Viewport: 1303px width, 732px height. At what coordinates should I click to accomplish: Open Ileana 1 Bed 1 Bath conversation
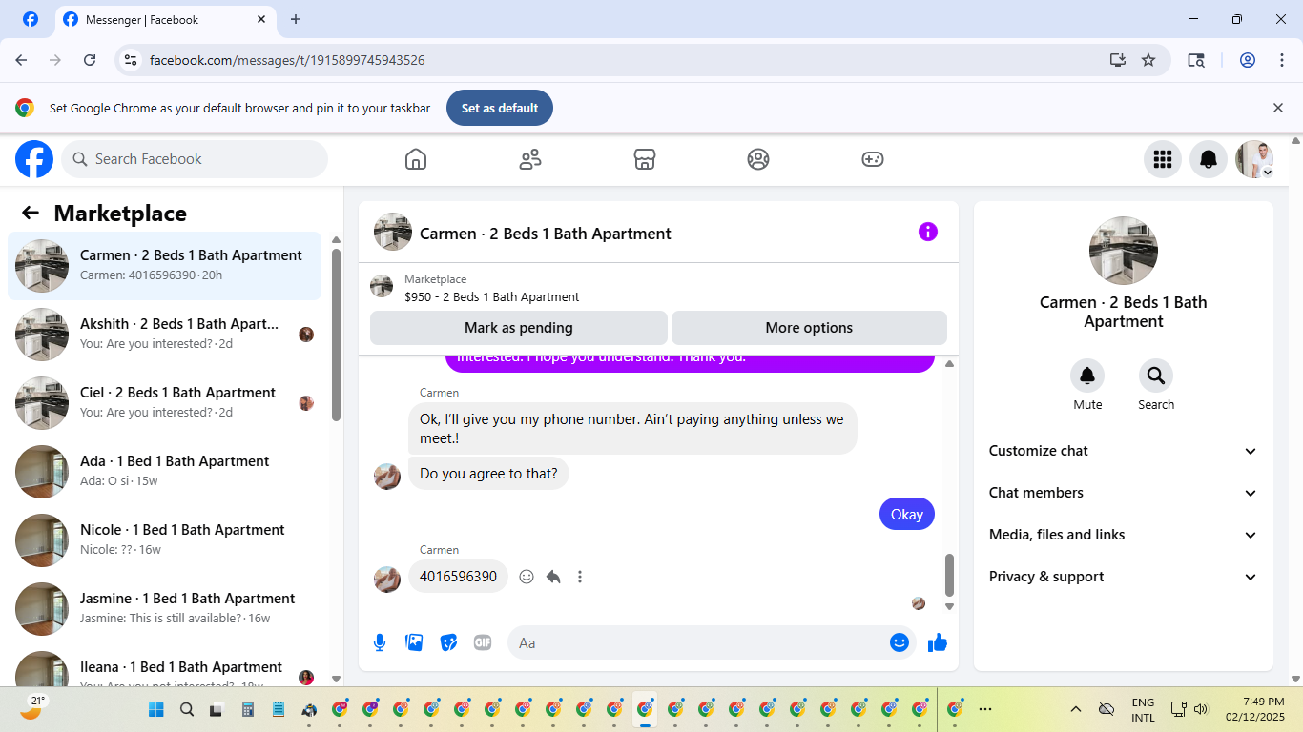pyautogui.click(x=164, y=665)
